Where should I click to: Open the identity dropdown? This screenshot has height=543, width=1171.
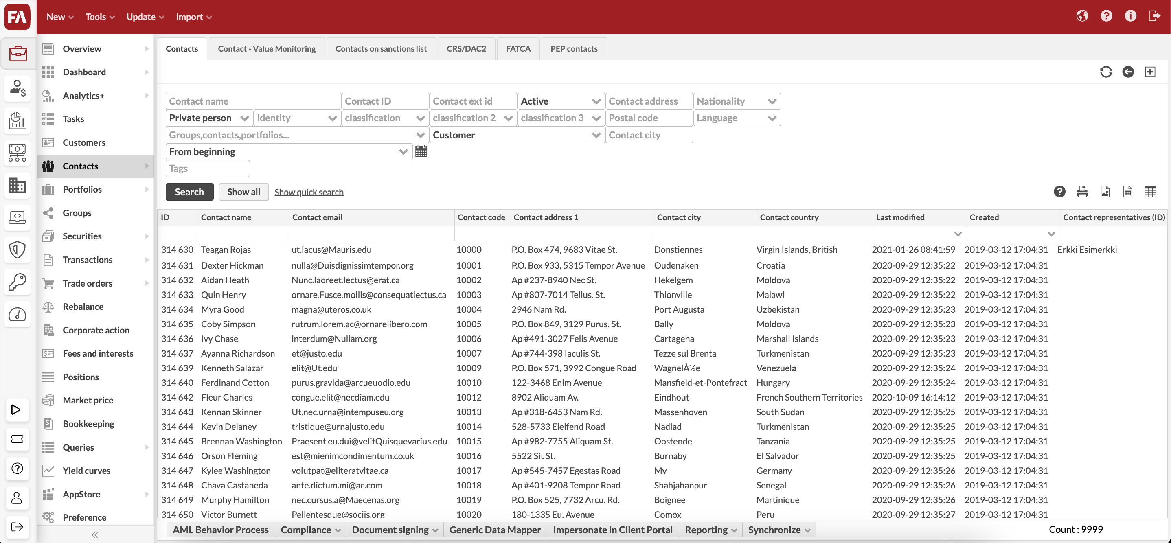(x=297, y=118)
